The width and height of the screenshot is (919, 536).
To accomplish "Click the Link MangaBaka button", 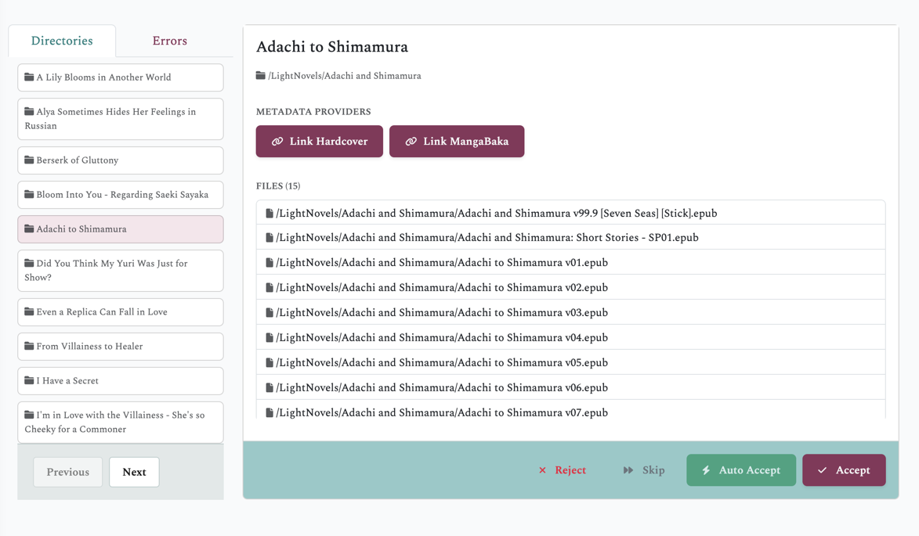I will pyautogui.click(x=457, y=141).
